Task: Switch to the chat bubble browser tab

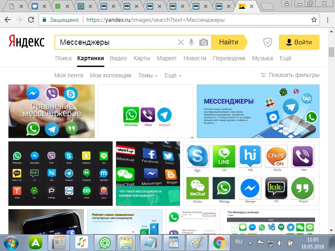Action: click(35, 6)
